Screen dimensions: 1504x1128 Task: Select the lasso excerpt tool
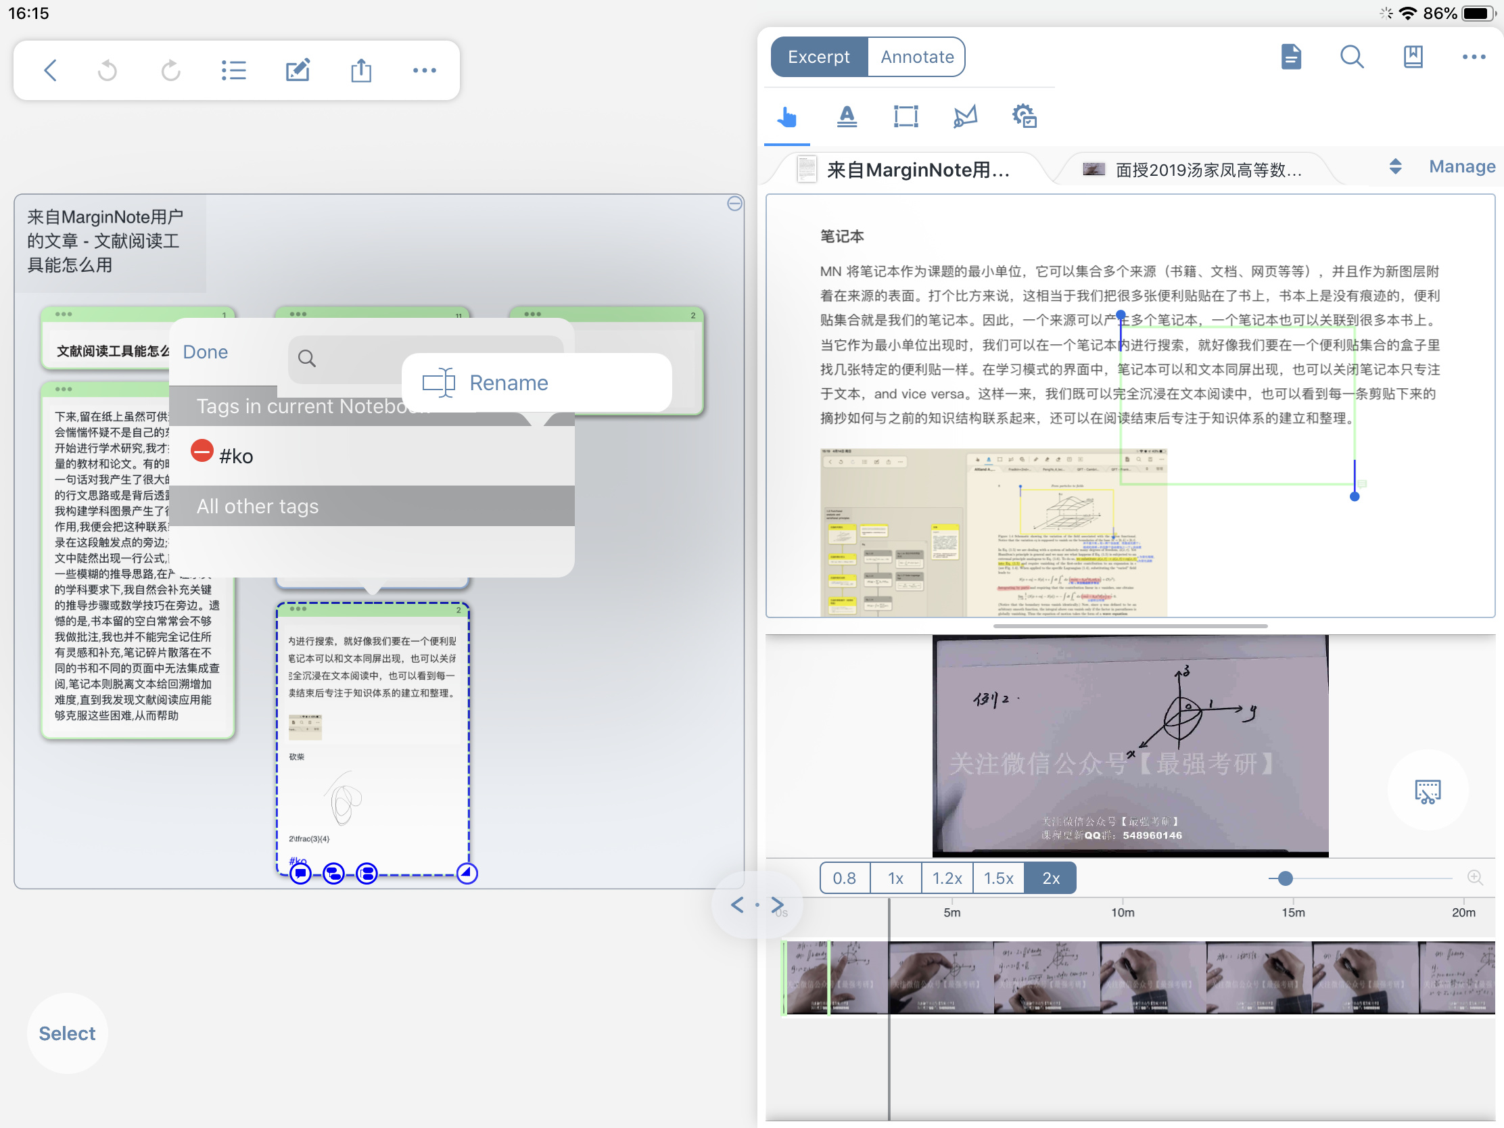(964, 117)
